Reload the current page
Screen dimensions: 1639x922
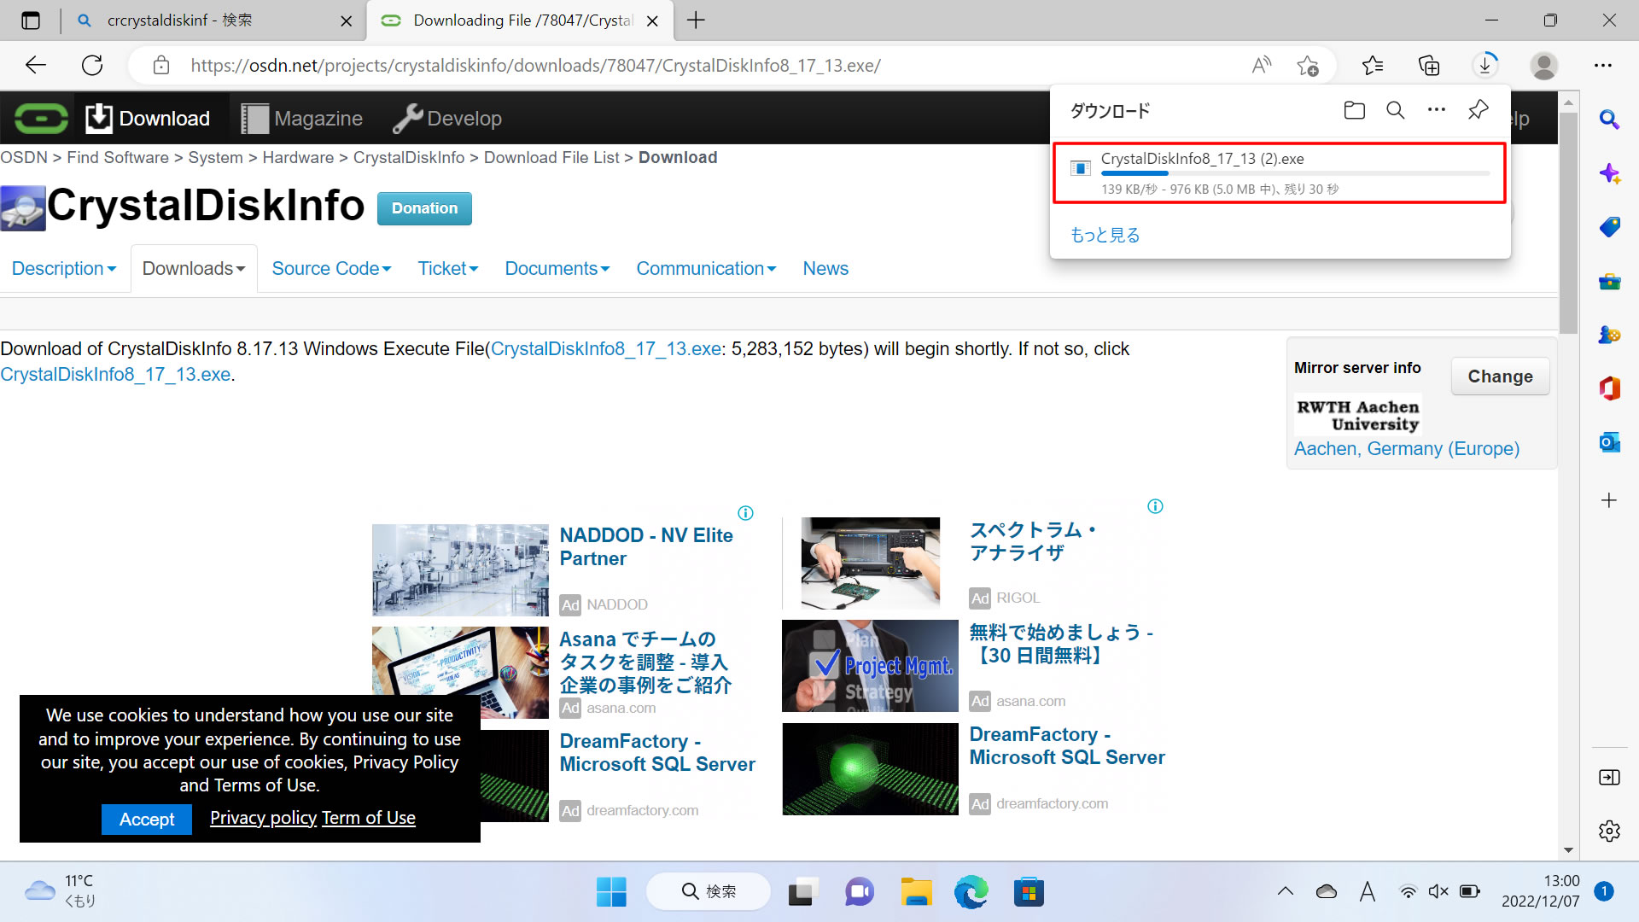pyautogui.click(x=92, y=65)
